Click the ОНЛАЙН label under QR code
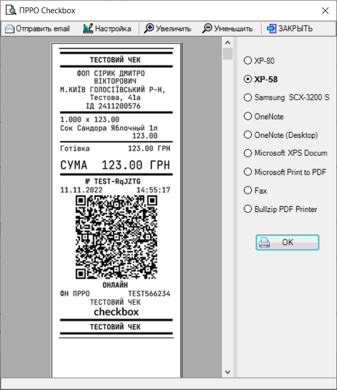 [x=115, y=285]
